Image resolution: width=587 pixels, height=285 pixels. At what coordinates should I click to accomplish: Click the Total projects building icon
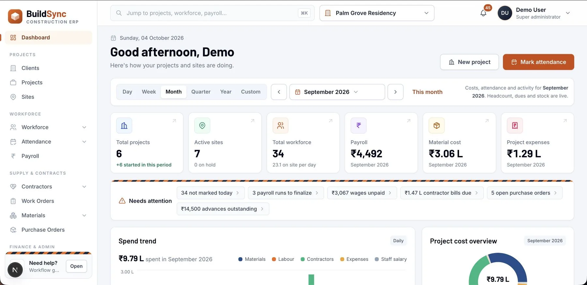(124, 126)
